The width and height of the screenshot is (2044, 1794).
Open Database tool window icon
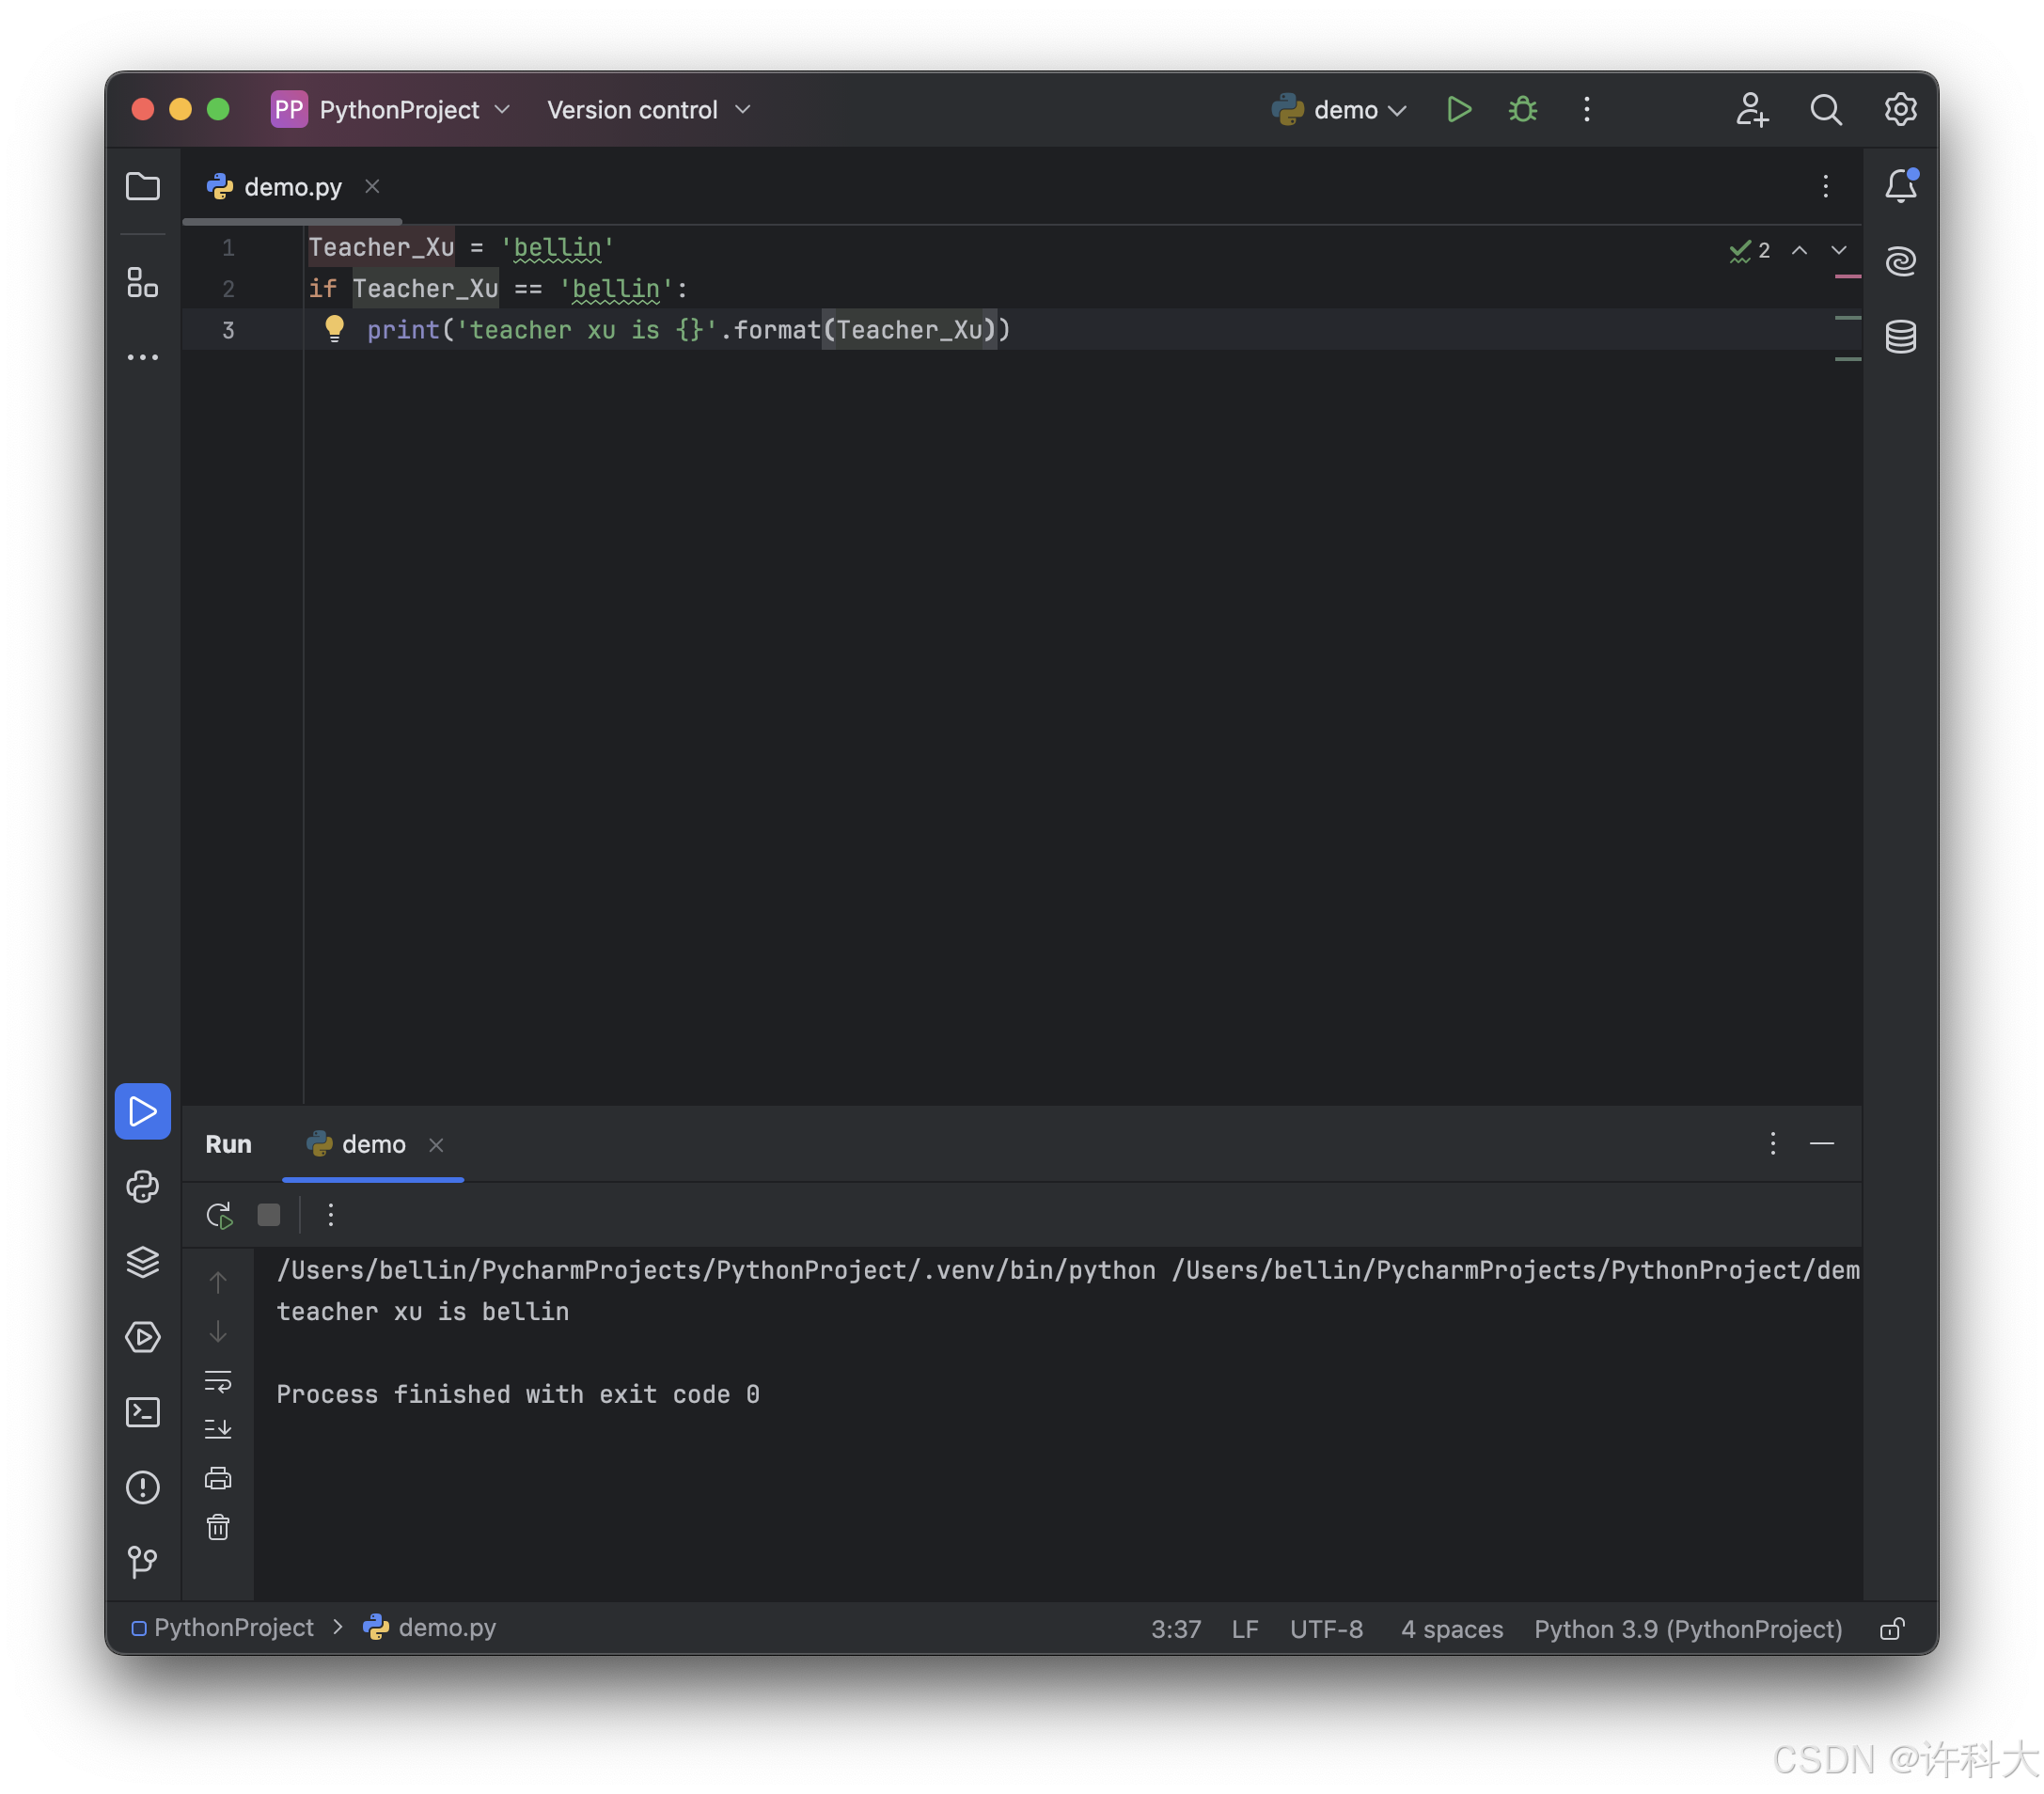click(1901, 337)
